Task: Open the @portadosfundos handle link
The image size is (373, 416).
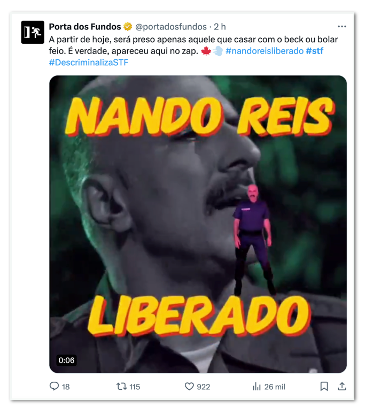Action: point(171,27)
